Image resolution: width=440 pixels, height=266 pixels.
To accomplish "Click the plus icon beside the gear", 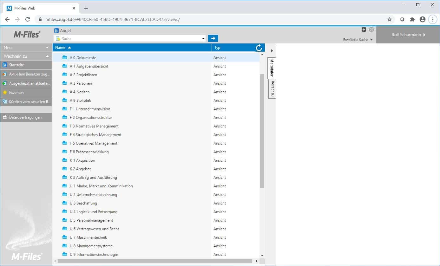I will coord(364,29).
